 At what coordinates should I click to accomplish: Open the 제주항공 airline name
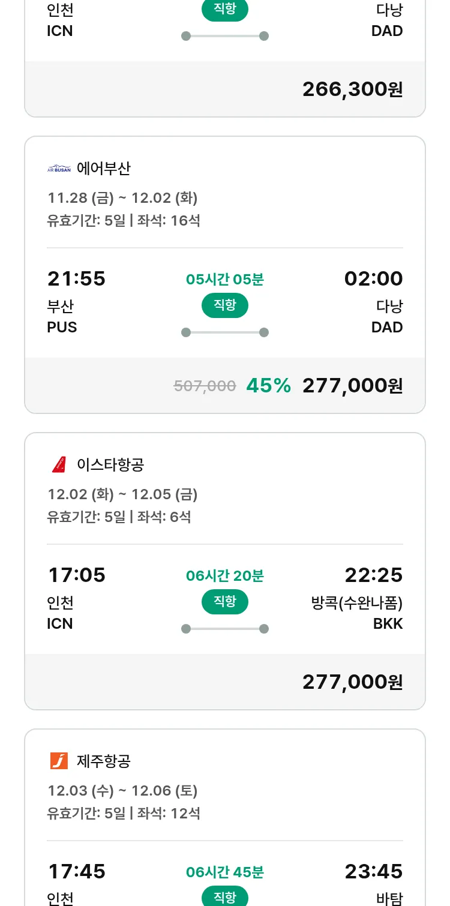[x=104, y=761]
